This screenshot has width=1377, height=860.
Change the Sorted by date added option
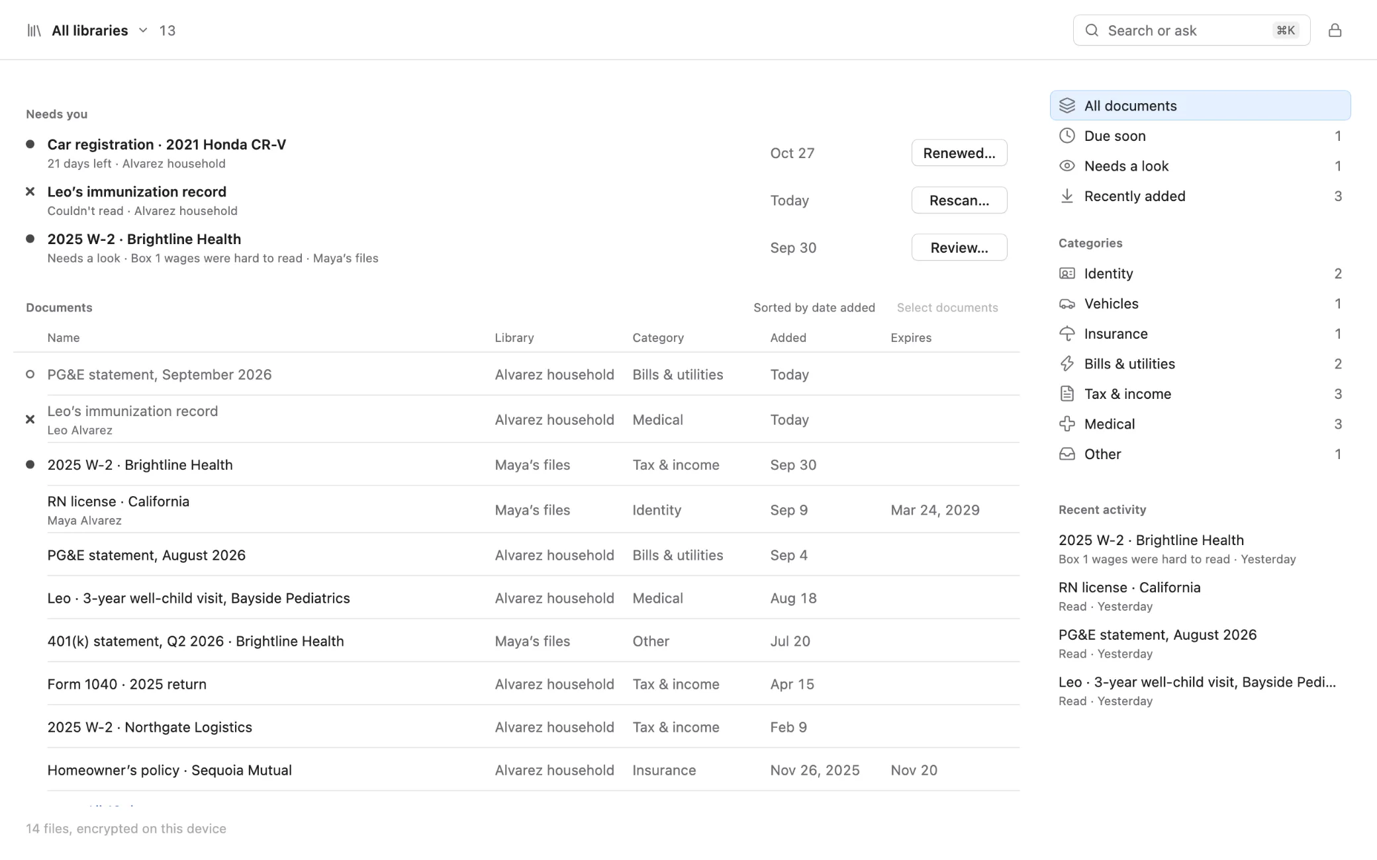(x=814, y=308)
